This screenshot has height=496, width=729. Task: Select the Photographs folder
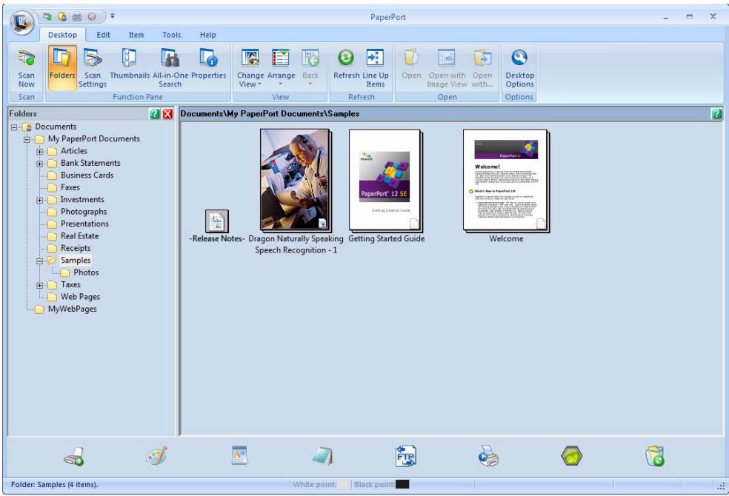point(84,211)
